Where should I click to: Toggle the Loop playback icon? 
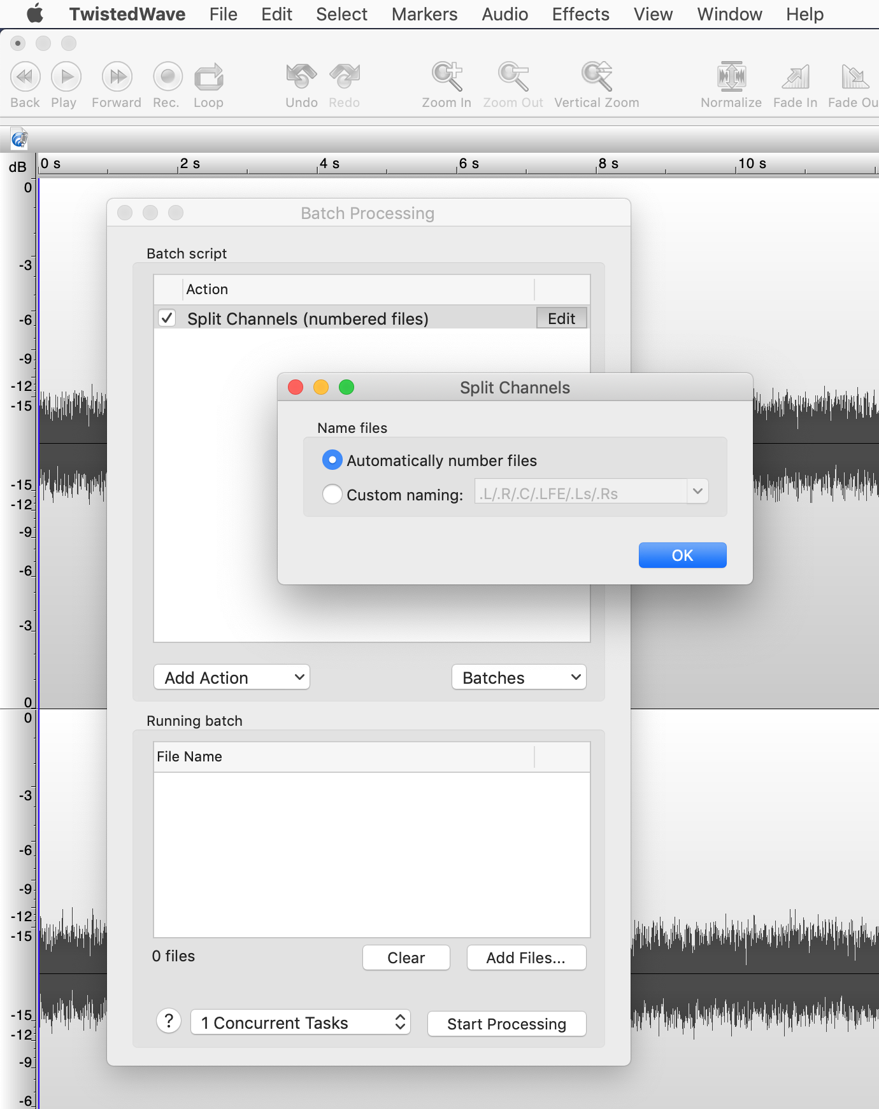click(x=208, y=77)
